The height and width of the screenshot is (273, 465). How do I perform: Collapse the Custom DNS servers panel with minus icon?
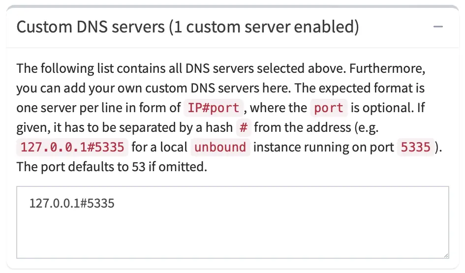coord(438,27)
